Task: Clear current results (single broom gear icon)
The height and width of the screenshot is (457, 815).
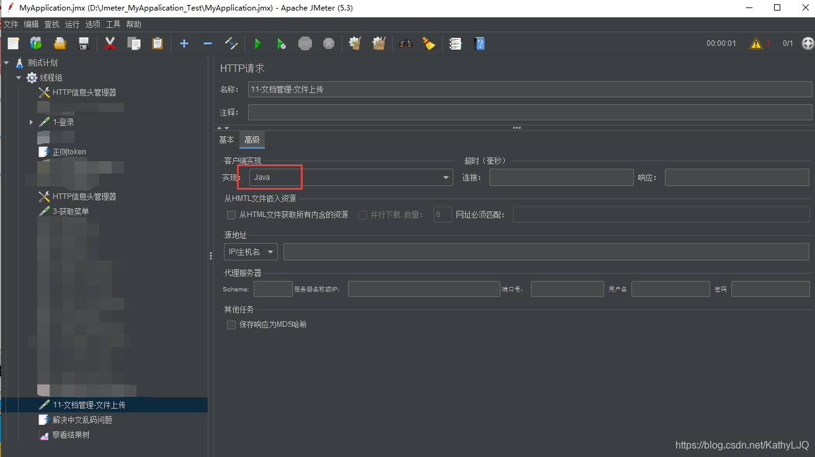Action: pyautogui.click(x=355, y=43)
